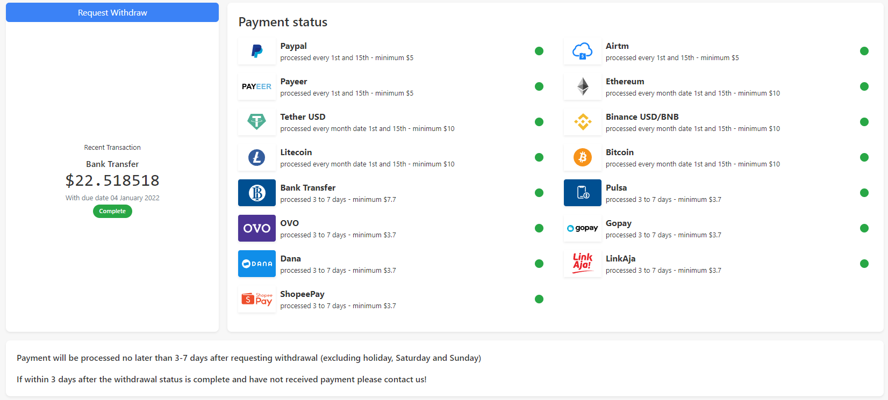
Task: Click the Ethereum payment name
Action: pos(625,82)
